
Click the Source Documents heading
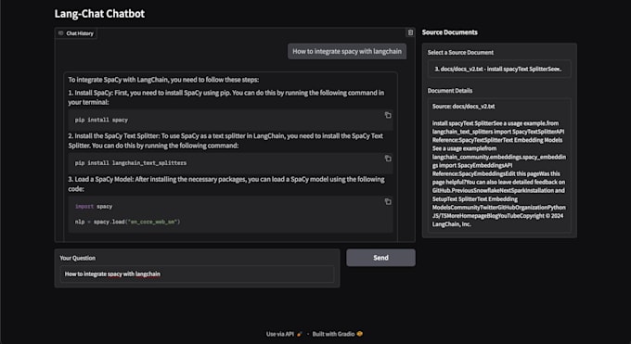pyautogui.click(x=449, y=32)
